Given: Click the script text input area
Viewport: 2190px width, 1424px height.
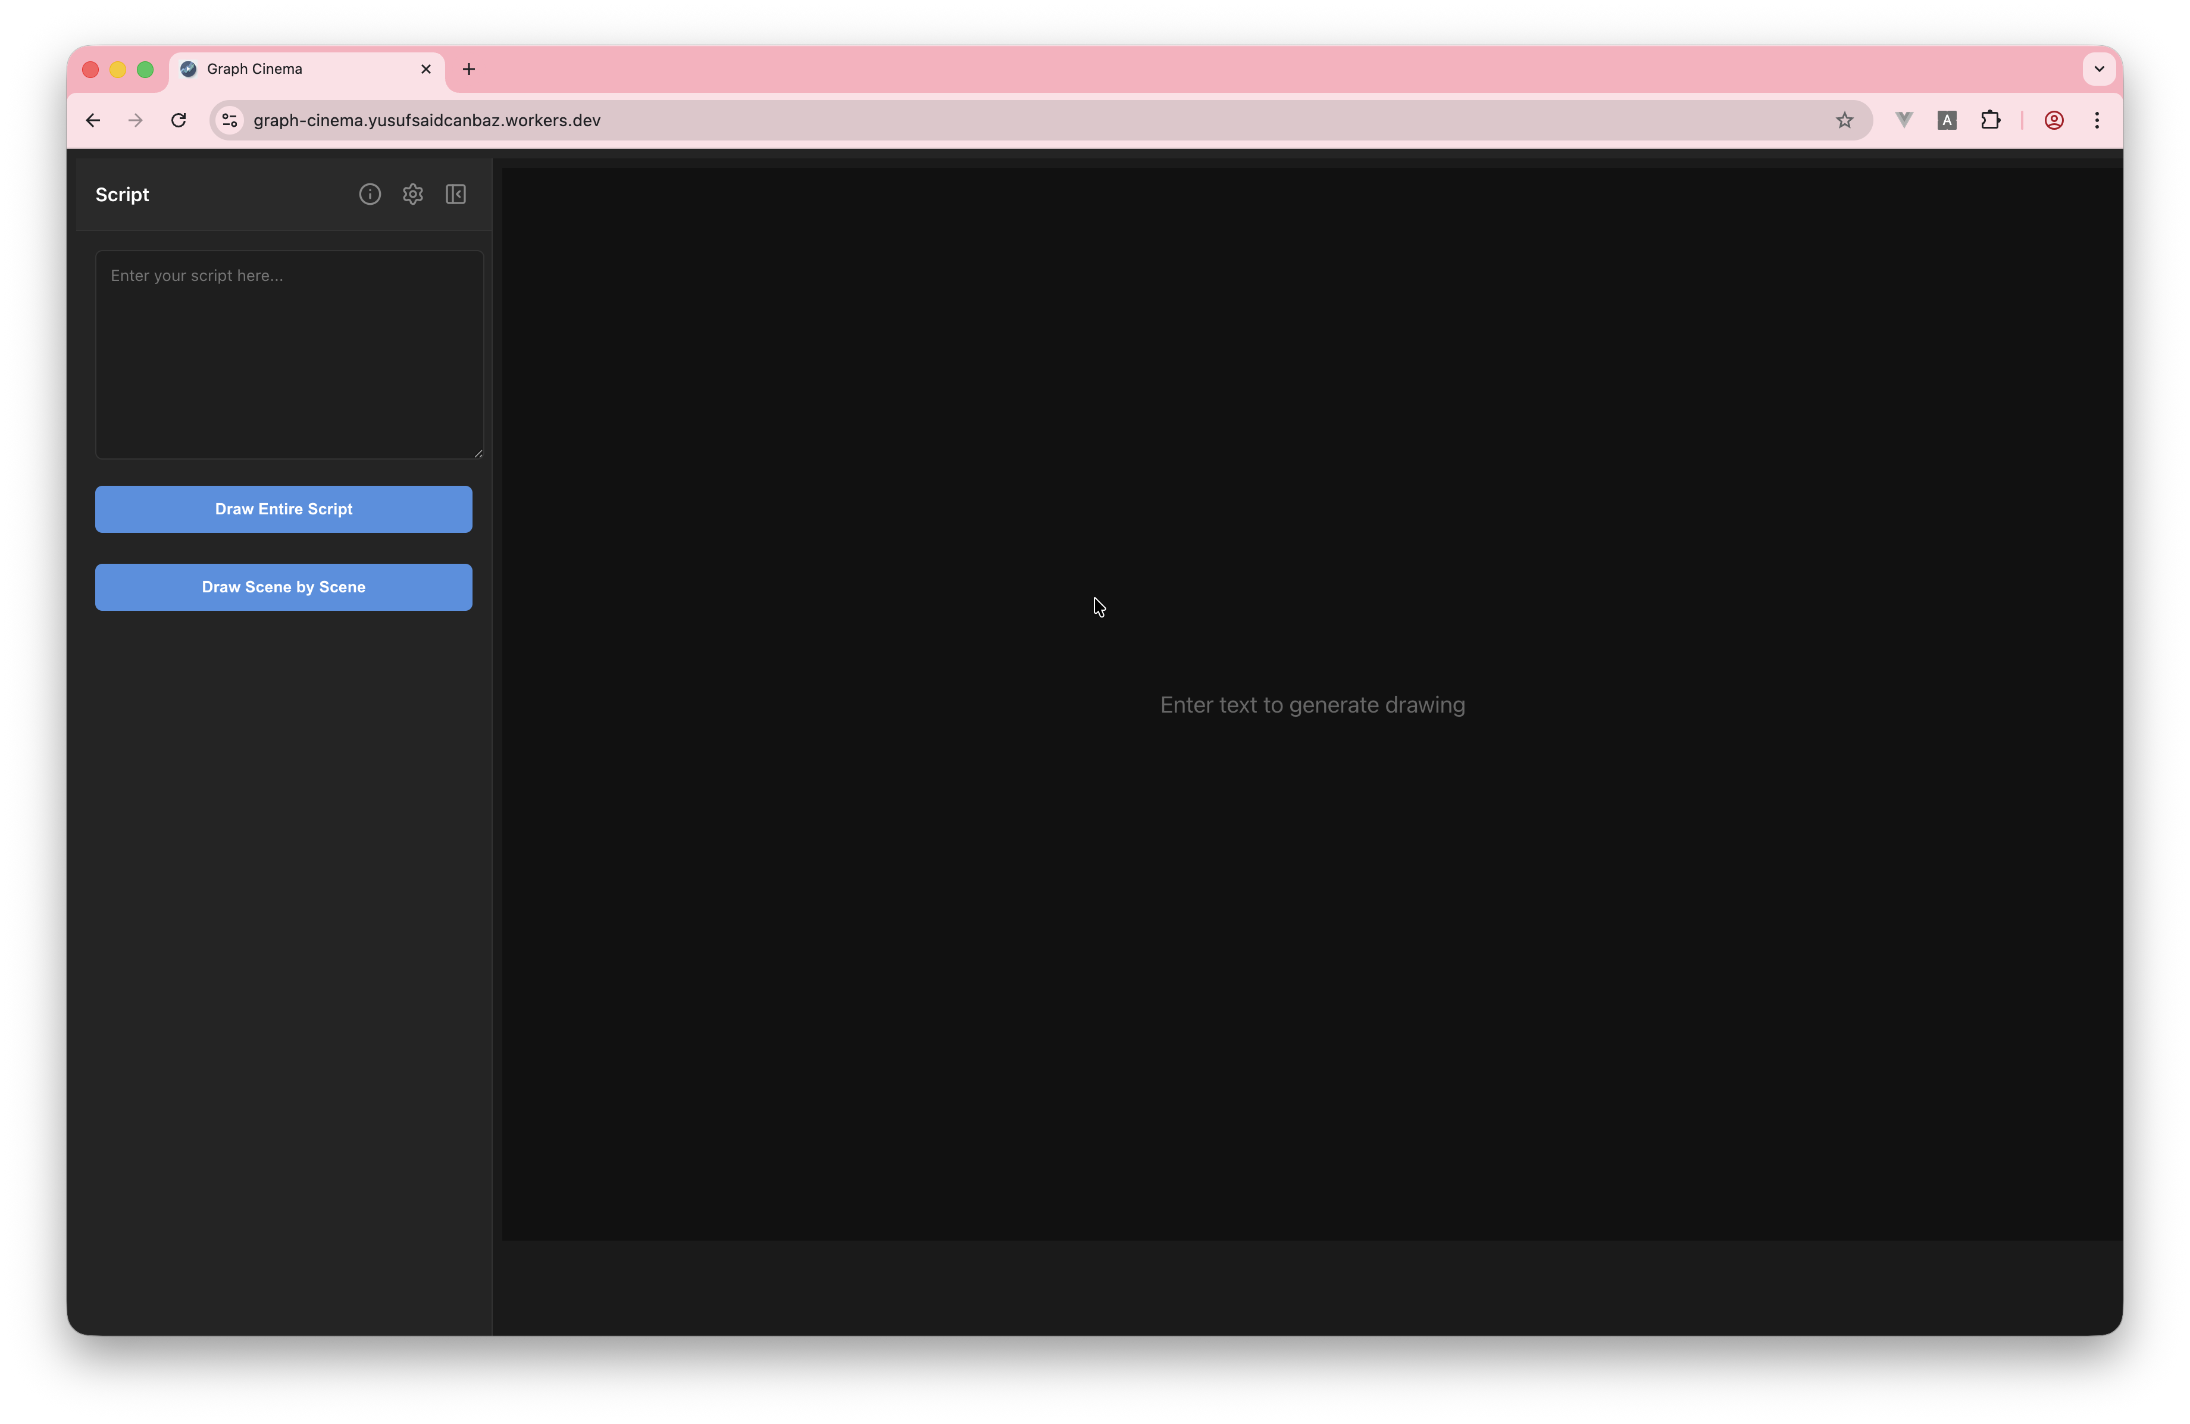Looking at the screenshot, I should (x=289, y=354).
